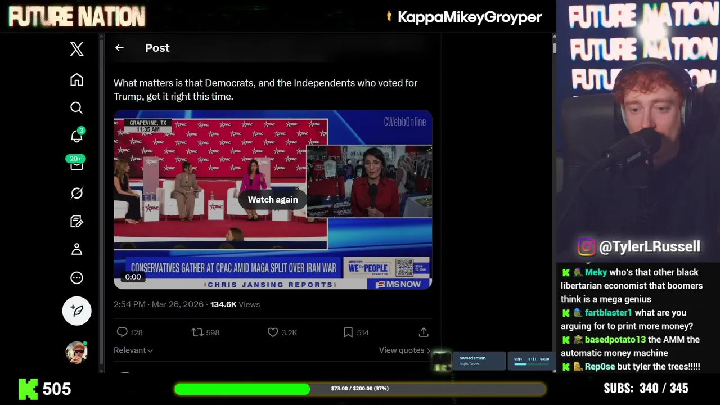The image size is (720, 405).
Task: Open the Profile person icon
Action: 76,249
